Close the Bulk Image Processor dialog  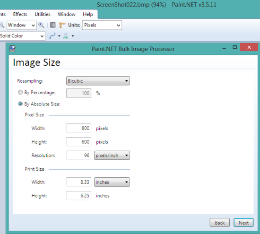249,47
